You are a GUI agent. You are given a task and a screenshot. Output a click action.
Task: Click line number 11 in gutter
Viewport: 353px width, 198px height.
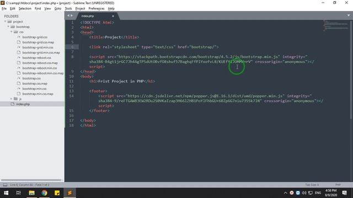(71, 81)
